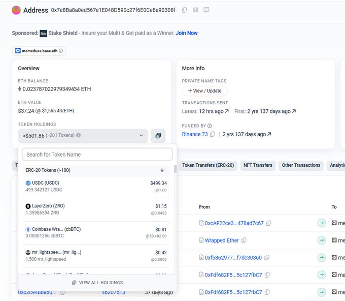345x301 pixels.
Task: Open the funding transaction arrow link
Action: pyautogui.click(x=269, y=134)
